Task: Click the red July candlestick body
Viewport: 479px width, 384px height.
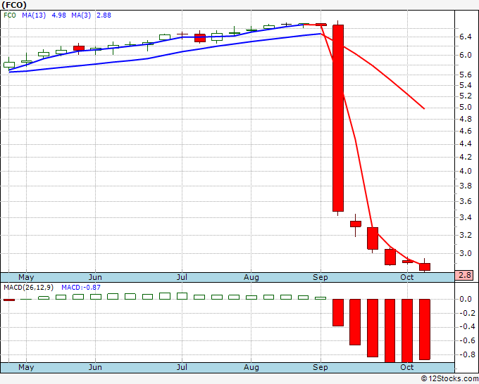Action: point(200,38)
